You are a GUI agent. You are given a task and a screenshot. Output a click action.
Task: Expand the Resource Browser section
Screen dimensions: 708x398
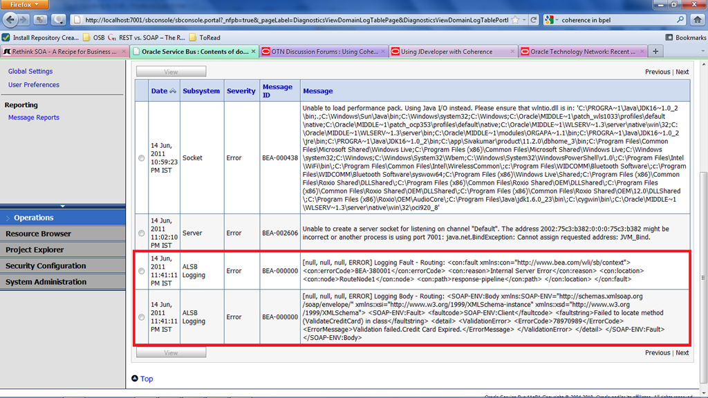[x=38, y=234]
